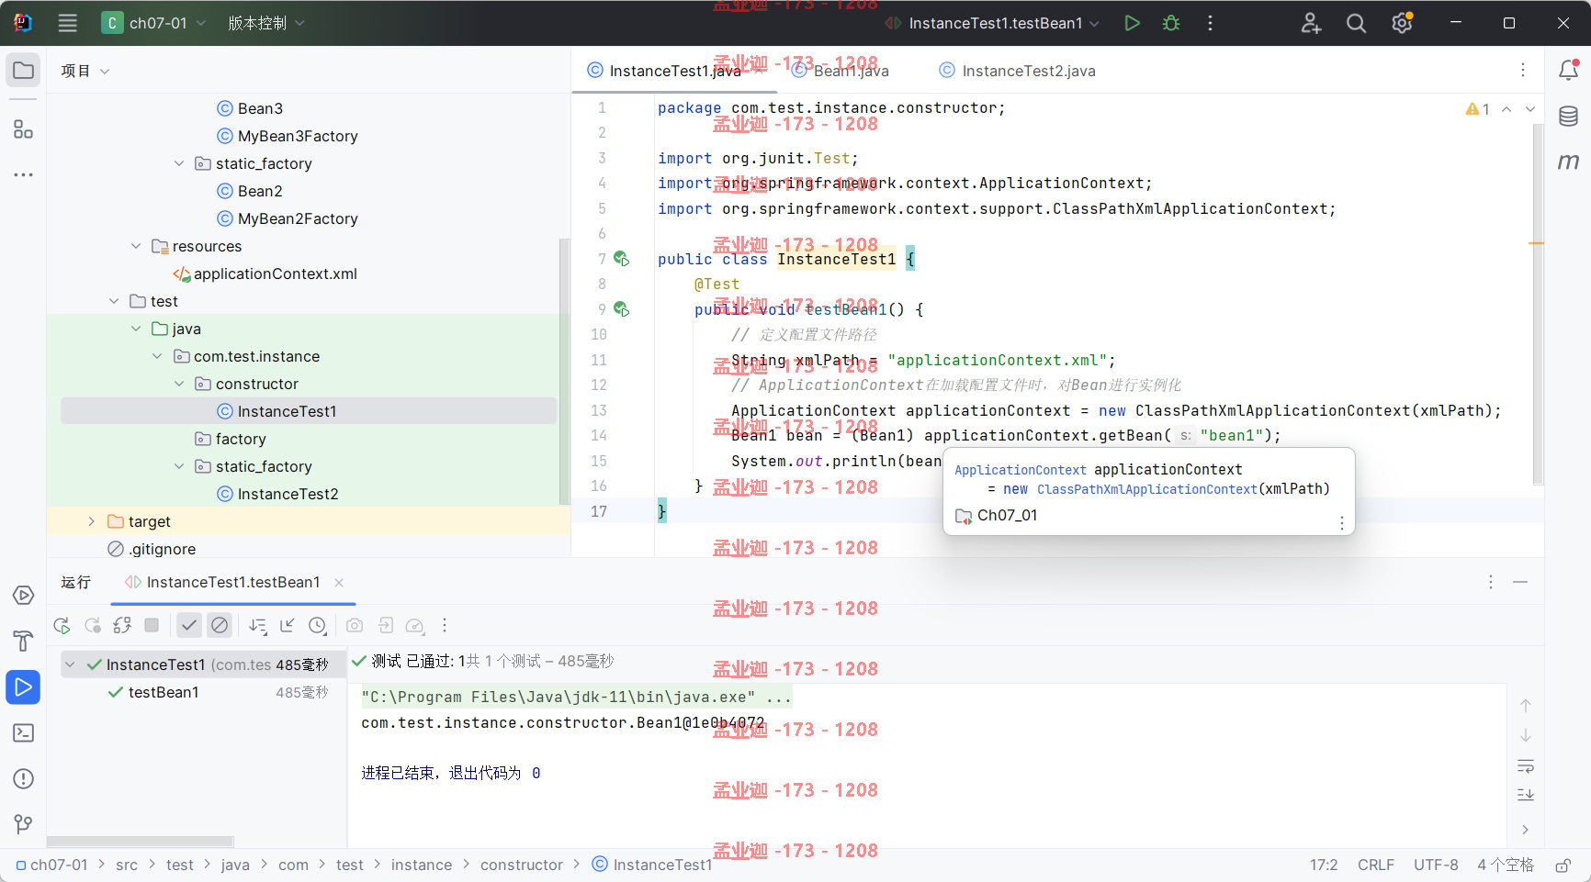Image resolution: width=1591 pixels, height=882 pixels.
Task: Close the InstanceTest1.testBean1 run tab
Action: pyautogui.click(x=339, y=582)
